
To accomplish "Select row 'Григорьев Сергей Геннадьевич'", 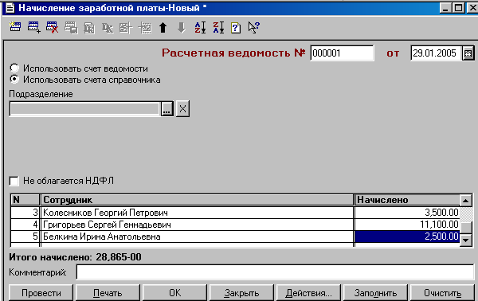I will point(197,225).
